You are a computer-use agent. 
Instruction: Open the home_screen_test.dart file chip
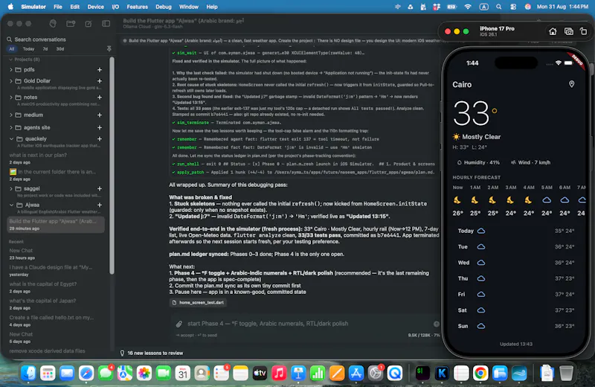coord(198,303)
